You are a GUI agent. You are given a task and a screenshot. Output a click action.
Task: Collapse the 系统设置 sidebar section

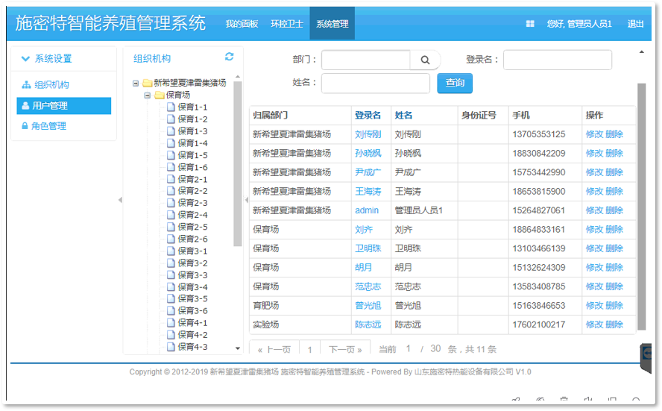click(x=26, y=58)
